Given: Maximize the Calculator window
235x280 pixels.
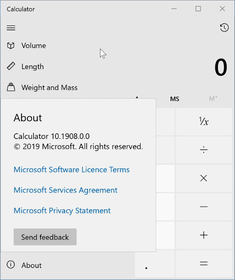Looking at the screenshot, I should (x=198, y=9).
